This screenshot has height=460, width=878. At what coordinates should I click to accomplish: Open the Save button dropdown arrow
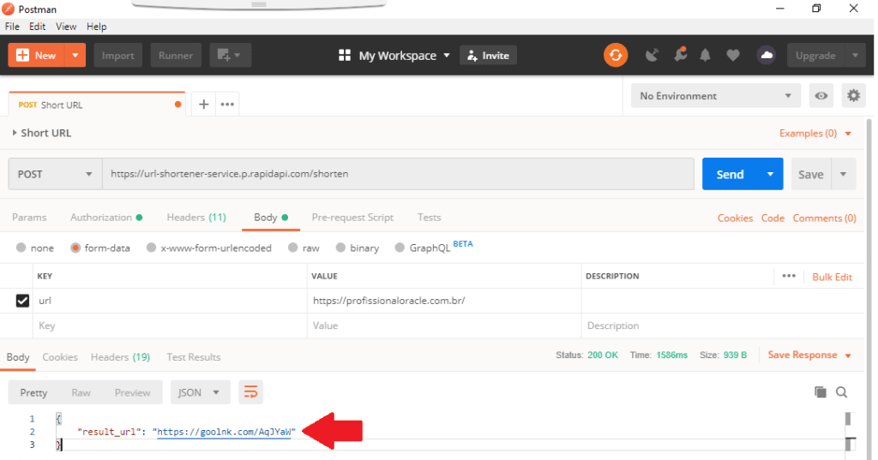point(844,174)
